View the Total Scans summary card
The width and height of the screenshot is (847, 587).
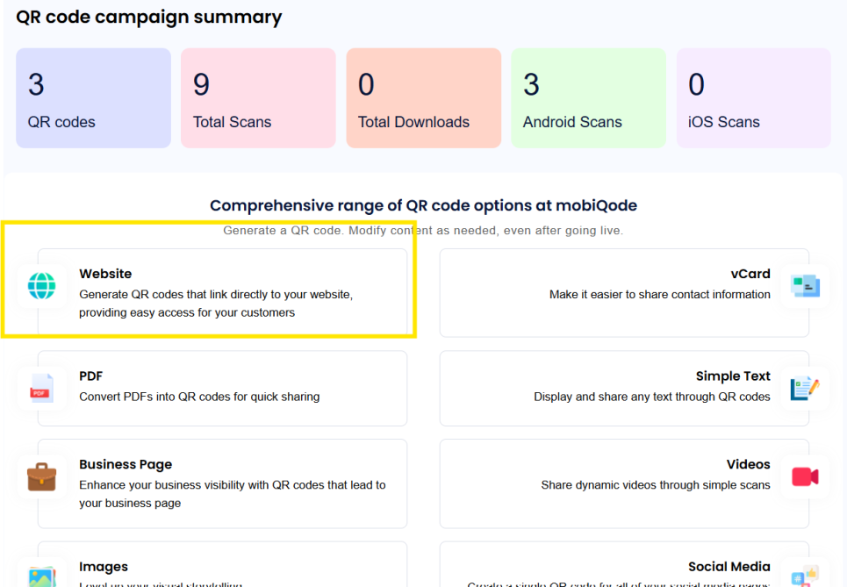tap(258, 98)
